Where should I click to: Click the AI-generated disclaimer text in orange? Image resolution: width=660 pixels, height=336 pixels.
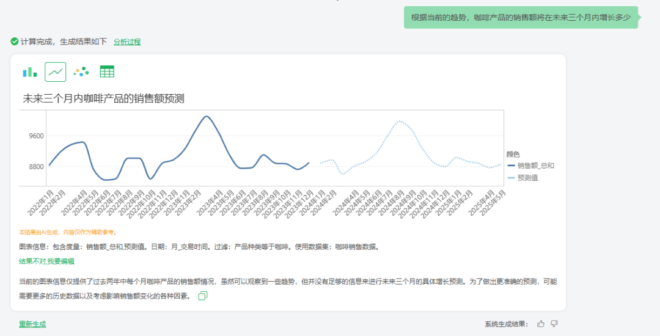[68, 232]
